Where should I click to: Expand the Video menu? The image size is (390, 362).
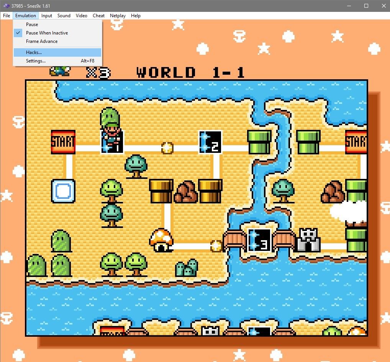pyautogui.click(x=82, y=16)
